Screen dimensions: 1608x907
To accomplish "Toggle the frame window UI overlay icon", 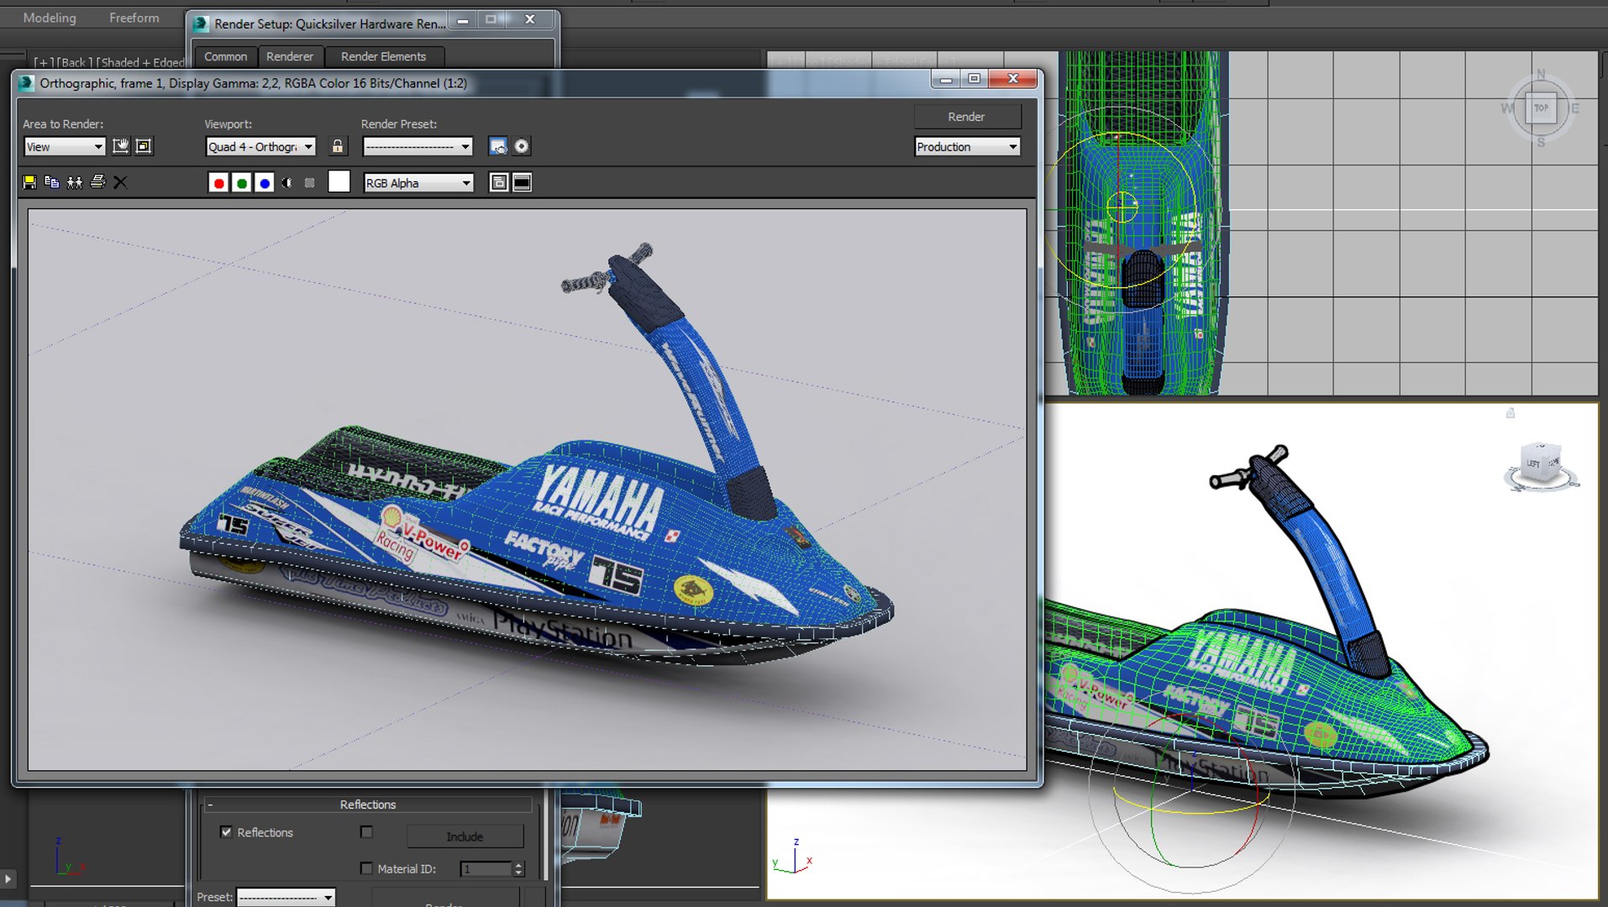I will (x=499, y=182).
